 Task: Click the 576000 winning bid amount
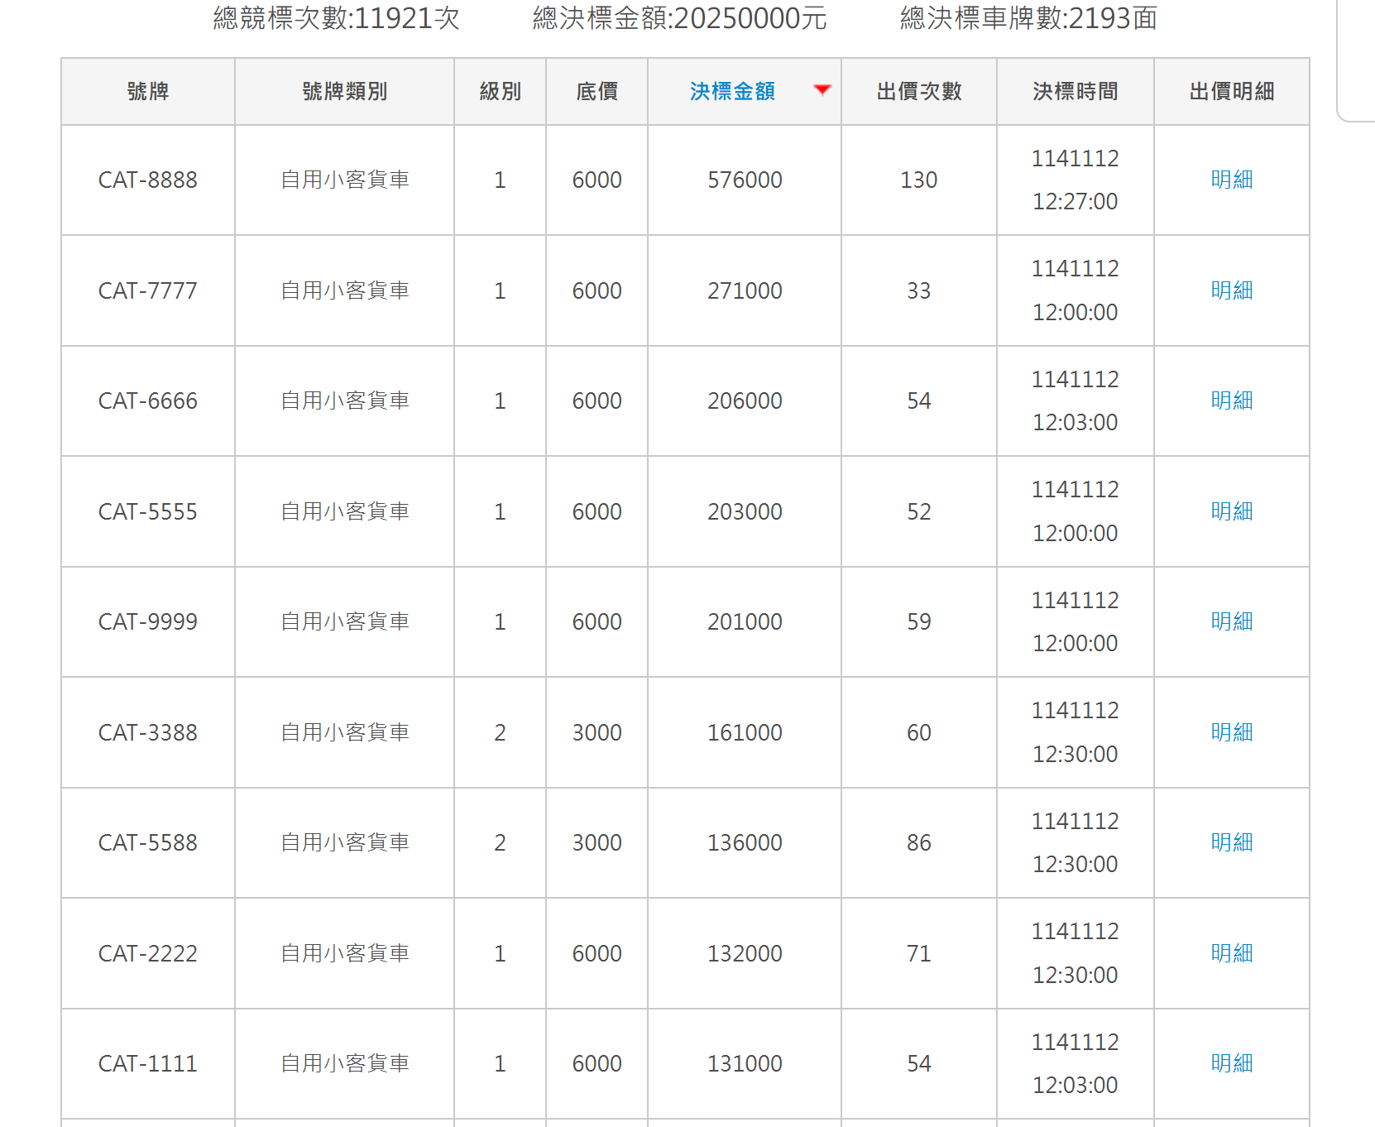745,180
